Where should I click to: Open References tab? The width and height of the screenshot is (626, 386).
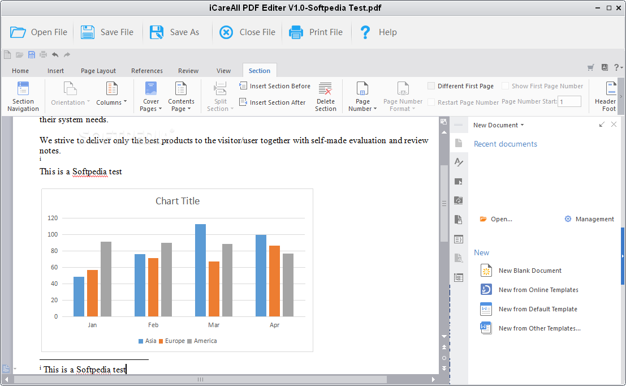click(147, 71)
